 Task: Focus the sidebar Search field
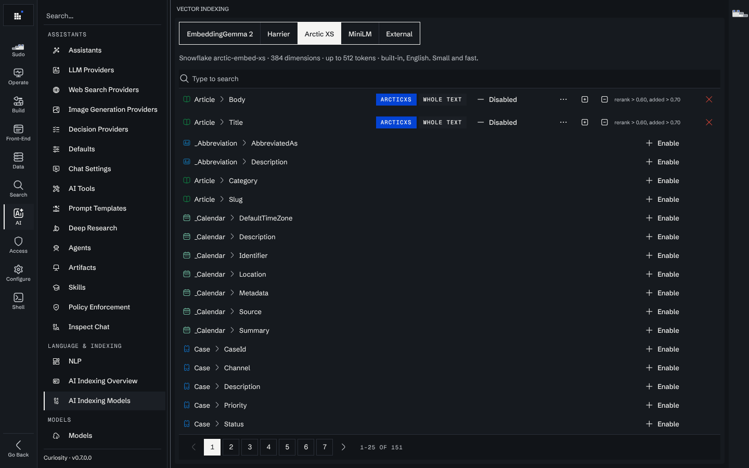[102, 16]
